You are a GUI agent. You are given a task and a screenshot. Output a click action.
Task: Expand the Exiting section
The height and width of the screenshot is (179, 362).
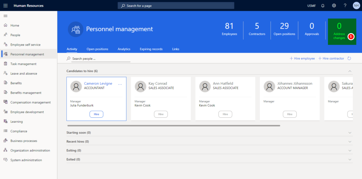(x=350, y=151)
